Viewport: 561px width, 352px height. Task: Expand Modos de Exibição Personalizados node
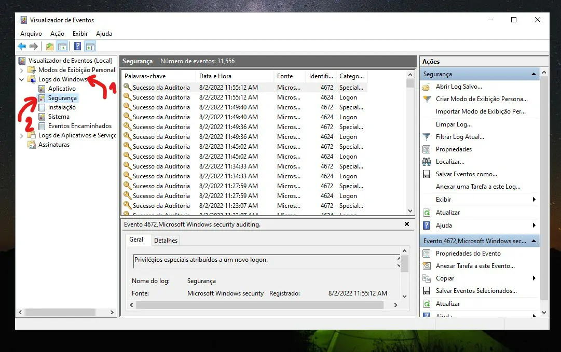click(21, 71)
